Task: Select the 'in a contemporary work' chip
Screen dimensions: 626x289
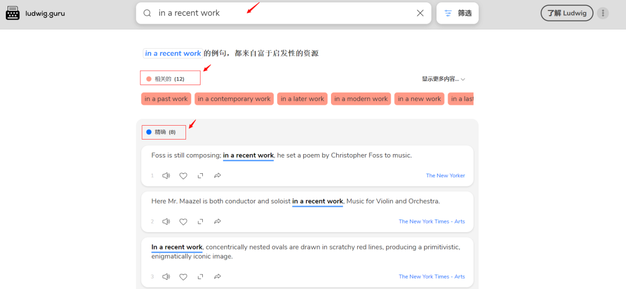Action: [234, 99]
